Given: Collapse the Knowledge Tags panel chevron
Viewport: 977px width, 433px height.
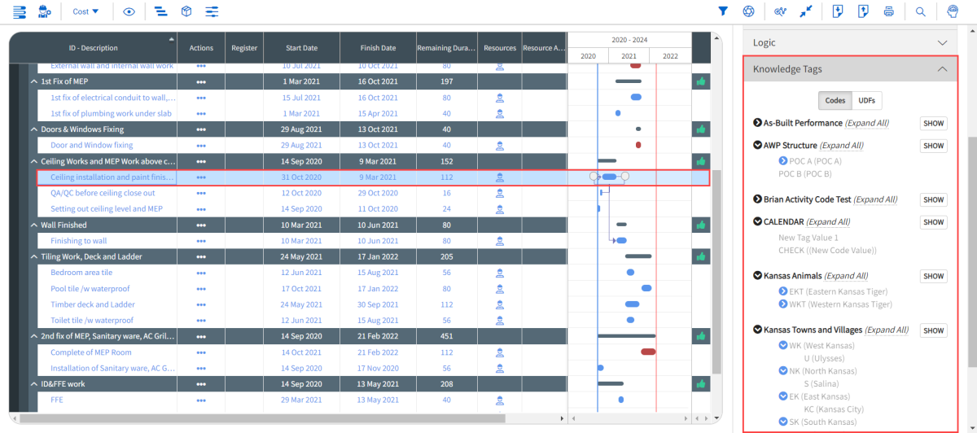Looking at the screenshot, I should [942, 69].
